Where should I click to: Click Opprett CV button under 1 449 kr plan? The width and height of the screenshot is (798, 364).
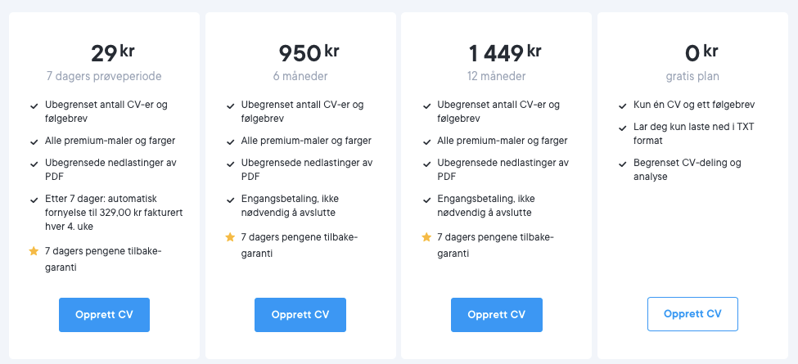coord(497,314)
